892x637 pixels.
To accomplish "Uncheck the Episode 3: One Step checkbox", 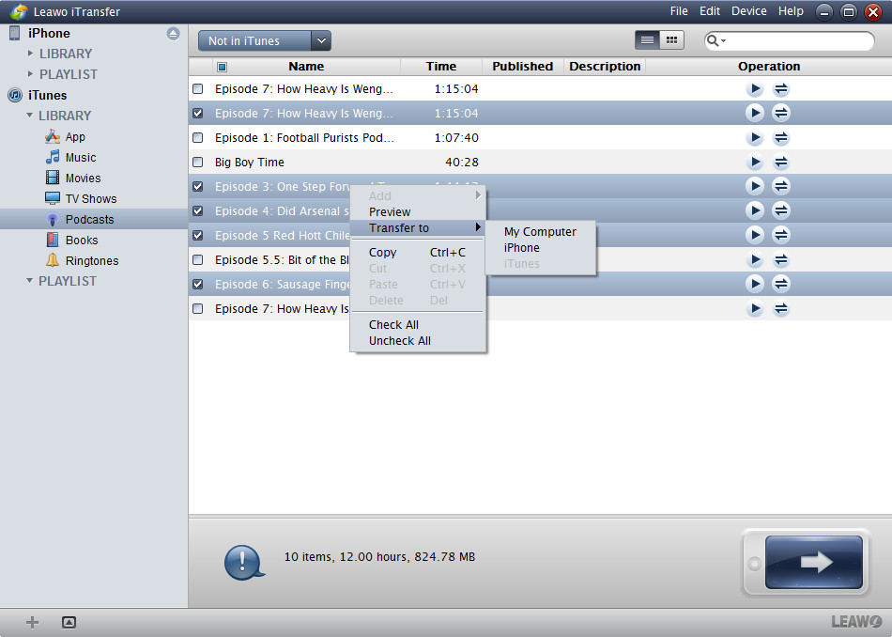I will tap(197, 186).
